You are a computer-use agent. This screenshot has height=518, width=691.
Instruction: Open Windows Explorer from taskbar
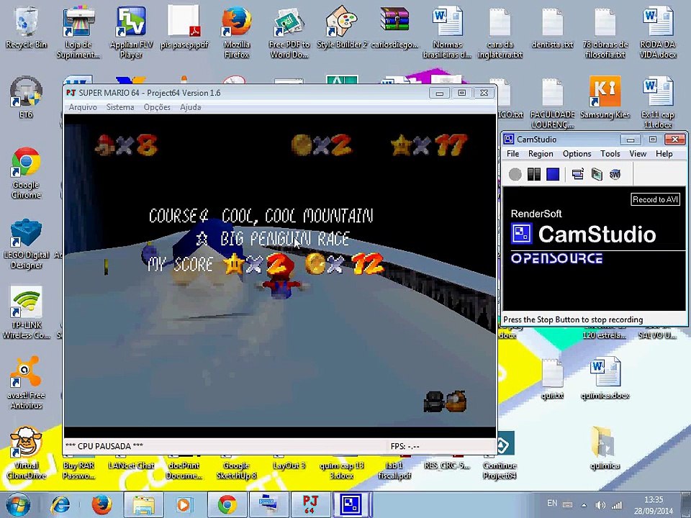[143, 505]
